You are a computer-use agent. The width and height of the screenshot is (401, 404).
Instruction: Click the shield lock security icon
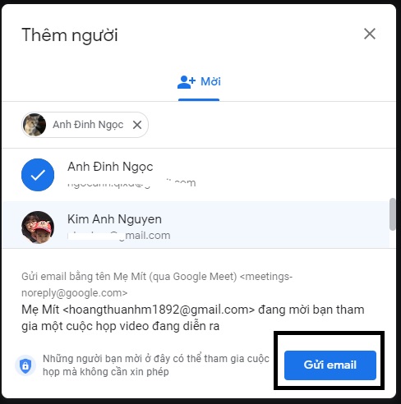(25, 365)
